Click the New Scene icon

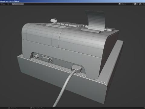click(135, 4)
